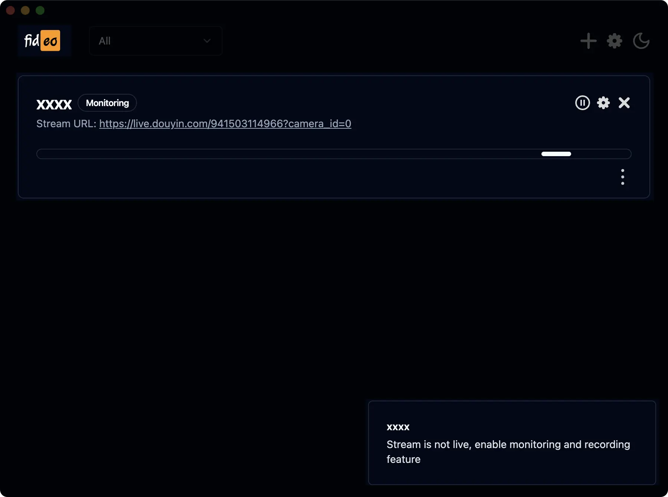Click the fideo logo
The height and width of the screenshot is (497, 668).
(42, 40)
